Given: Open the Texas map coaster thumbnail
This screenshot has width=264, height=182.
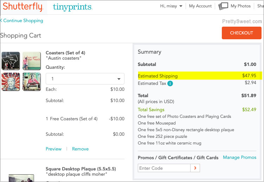Looking at the screenshot, I should 10,61.
